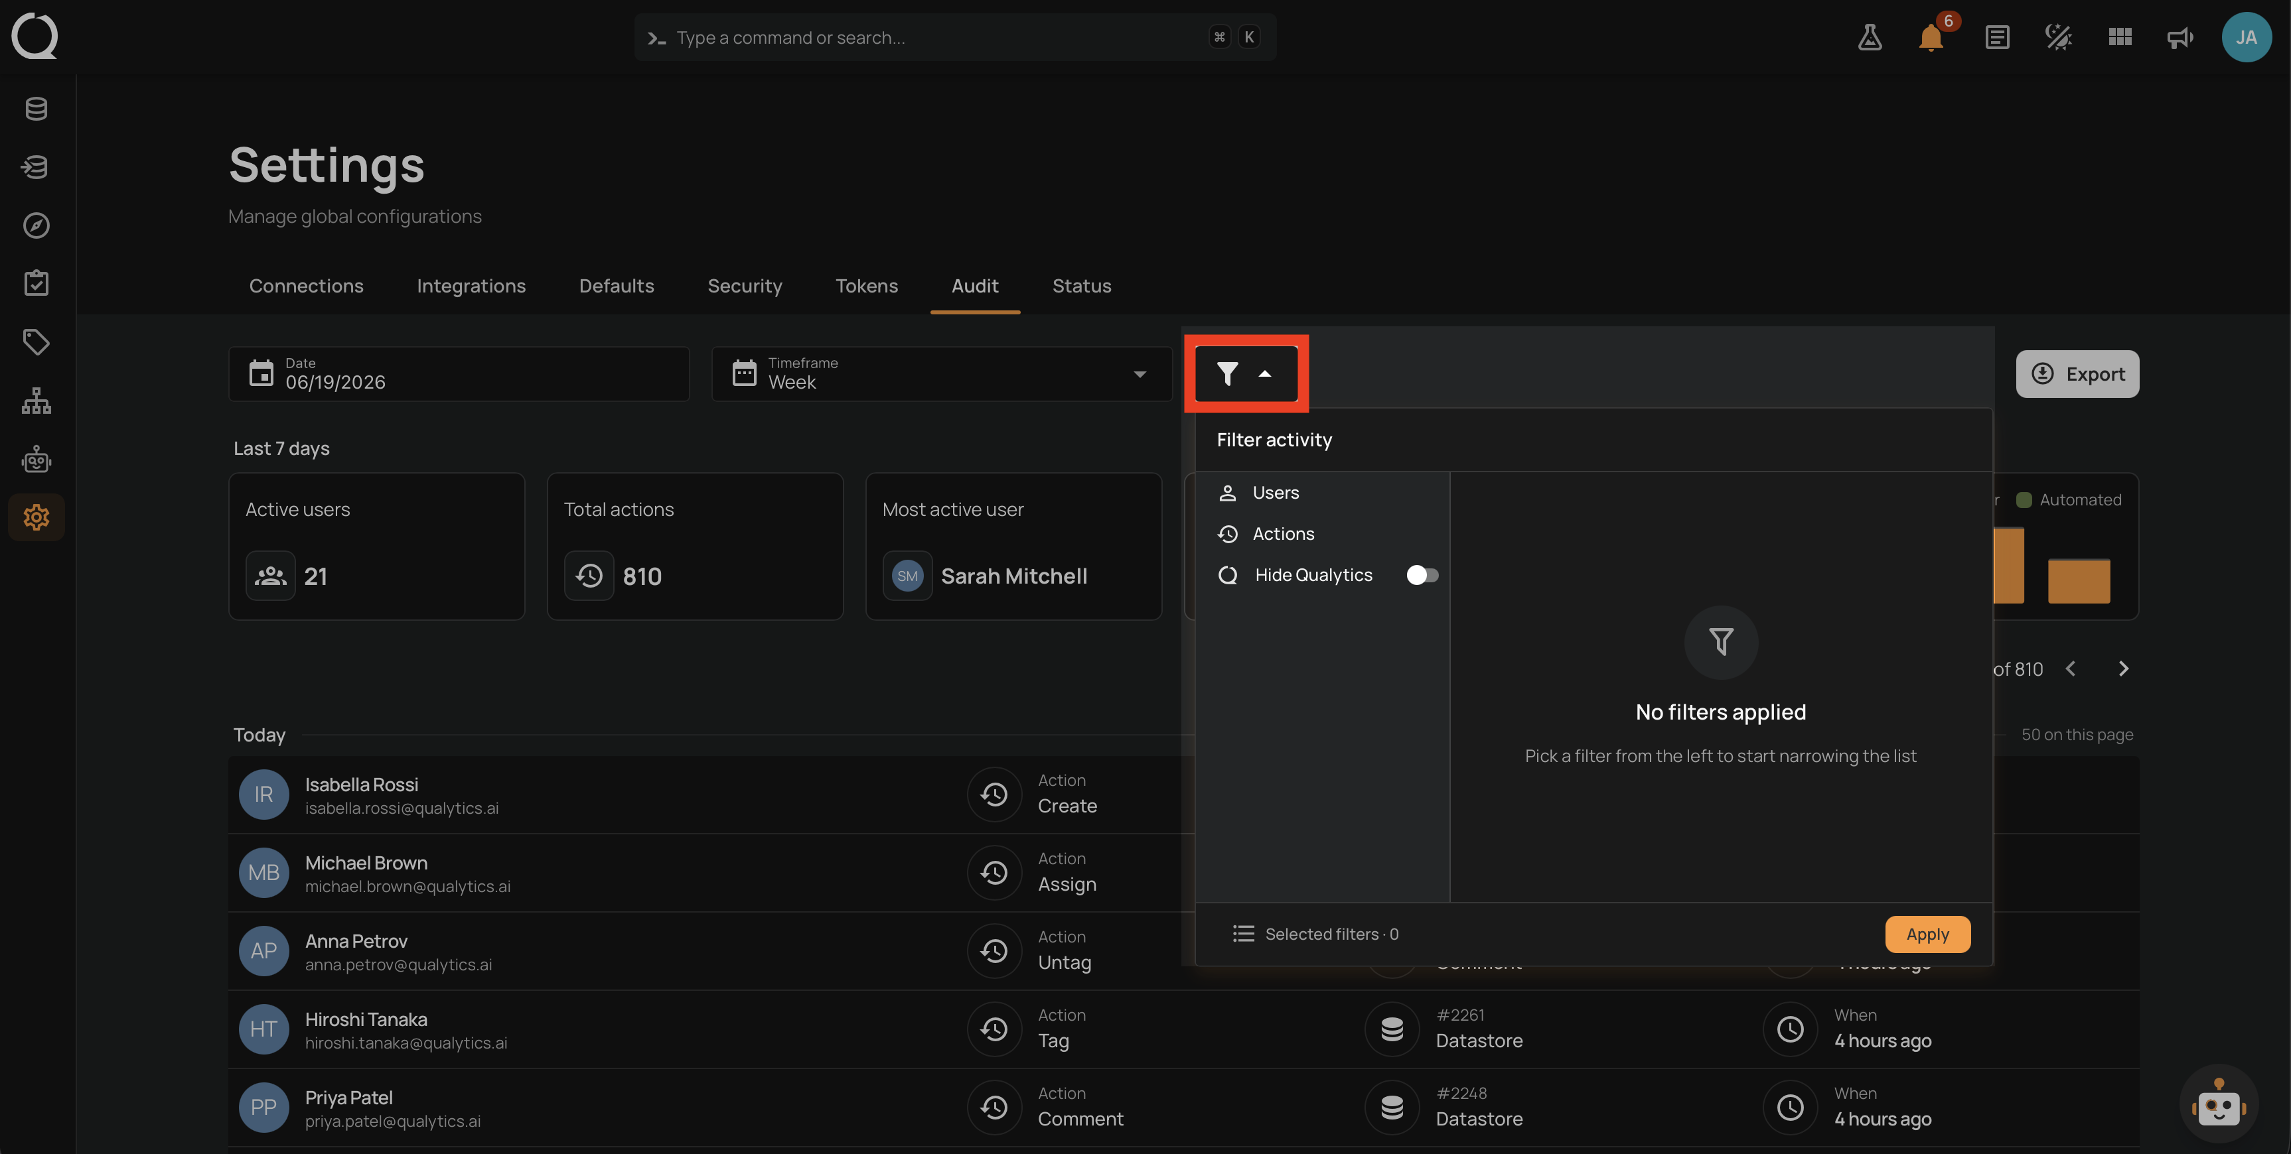Click the Priya Patel name
2291x1154 pixels.
coord(348,1098)
